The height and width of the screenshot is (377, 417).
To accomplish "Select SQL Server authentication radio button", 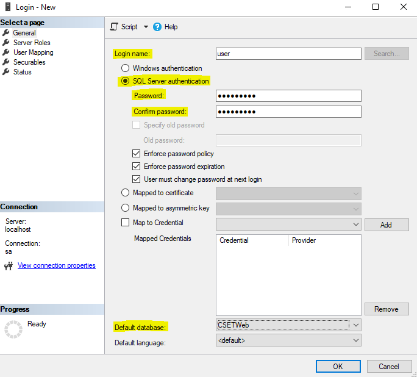I will point(125,81).
